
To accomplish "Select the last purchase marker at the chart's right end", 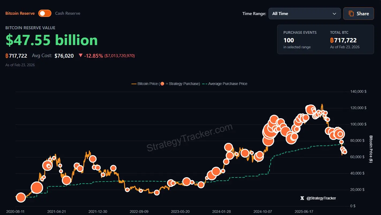I will tap(345, 152).
